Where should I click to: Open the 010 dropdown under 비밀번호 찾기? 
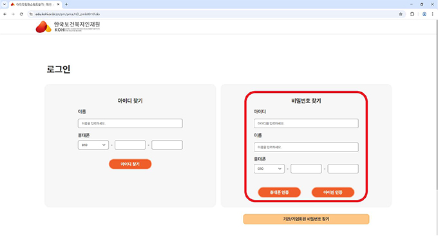coord(269,169)
